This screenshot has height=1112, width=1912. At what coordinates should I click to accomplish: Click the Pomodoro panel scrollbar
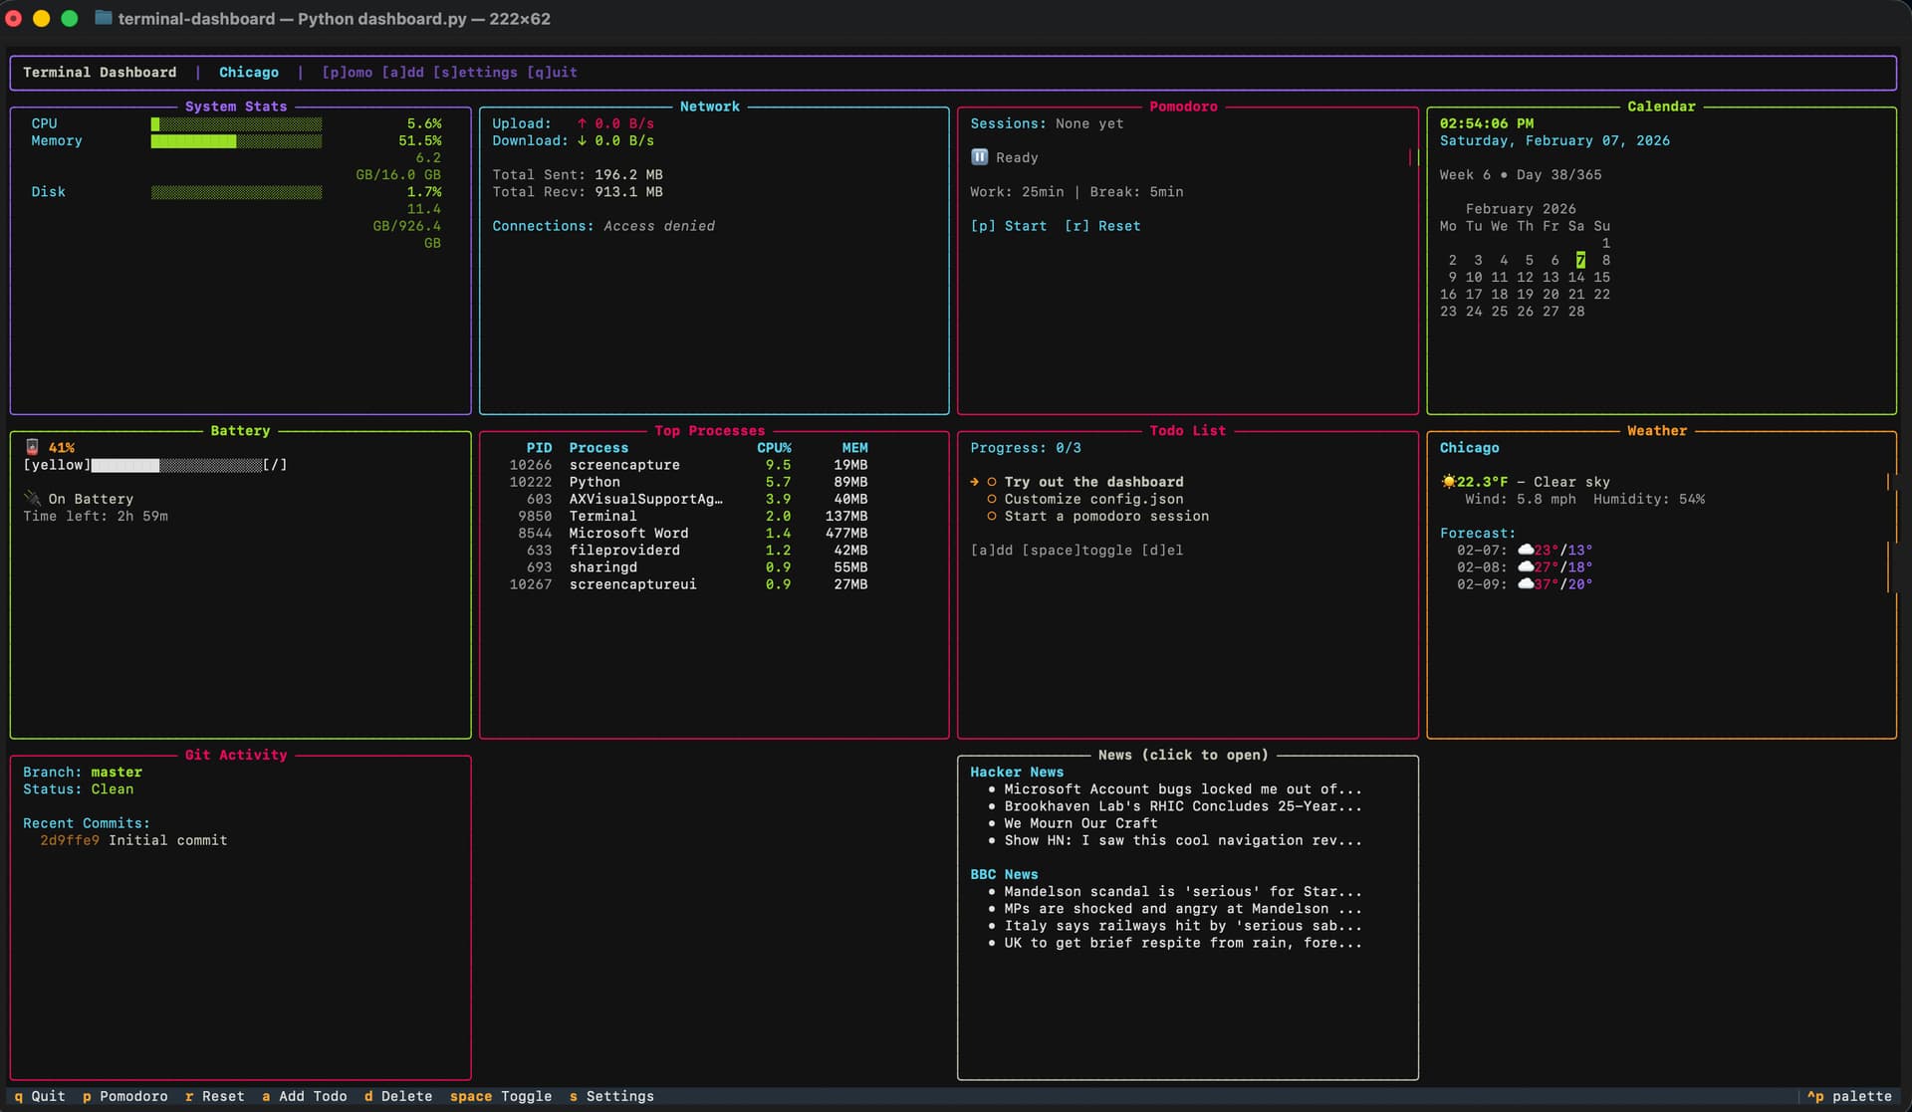coord(1413,157)
